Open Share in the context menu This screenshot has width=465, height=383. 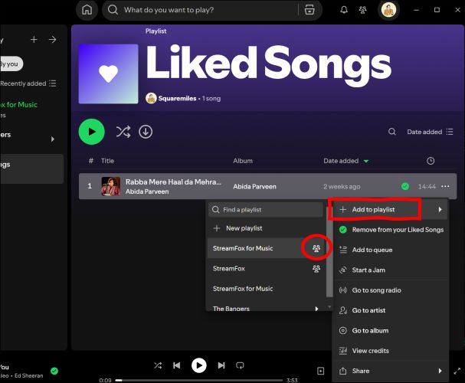click(391, 371)
